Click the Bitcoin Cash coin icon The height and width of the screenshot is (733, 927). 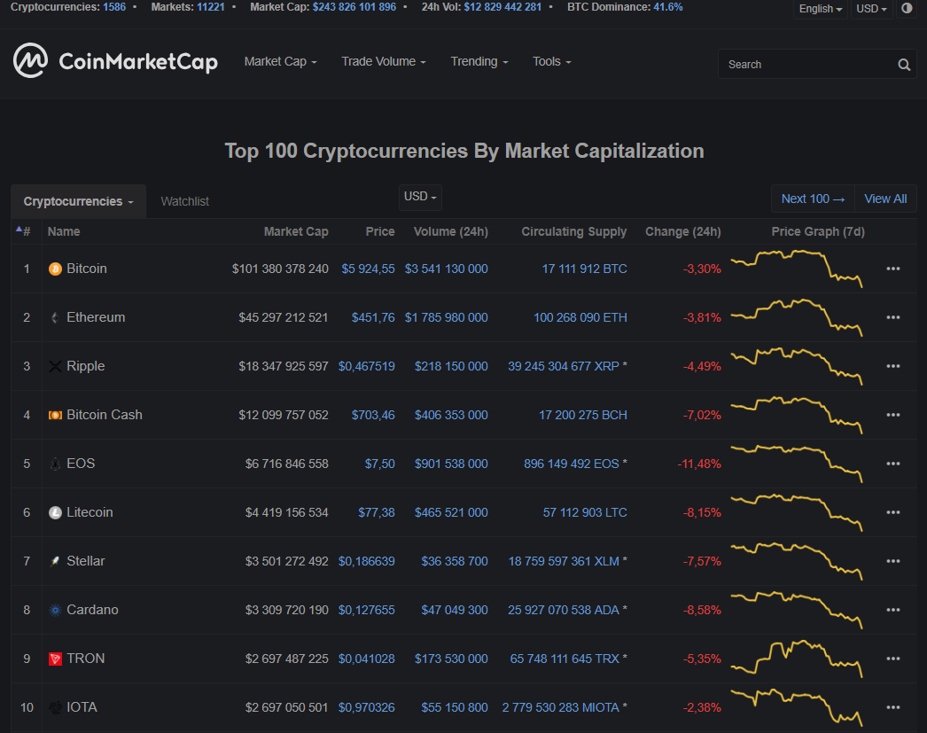pos(55,415)
